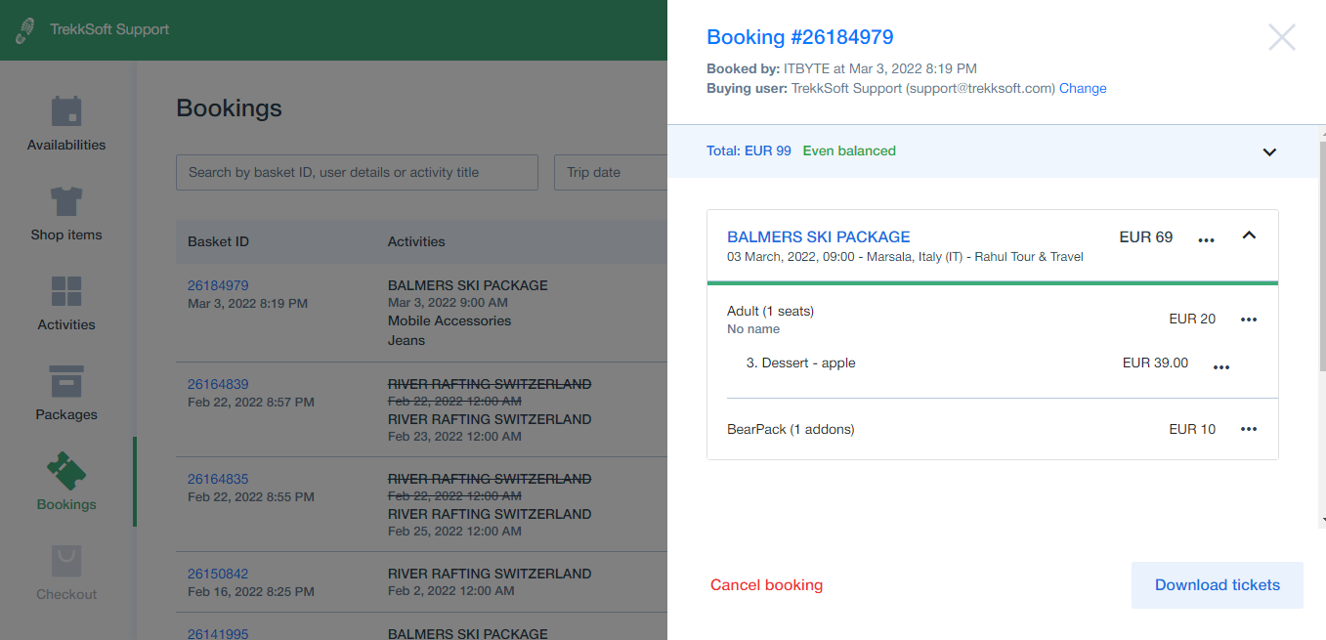
Task: Open Availabilities calendar icon in sidebar
Action: (x=66, y=111)
